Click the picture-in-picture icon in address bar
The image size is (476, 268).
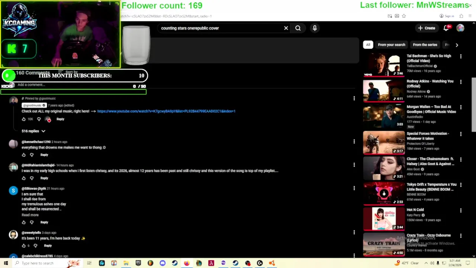tap(390, 16)
